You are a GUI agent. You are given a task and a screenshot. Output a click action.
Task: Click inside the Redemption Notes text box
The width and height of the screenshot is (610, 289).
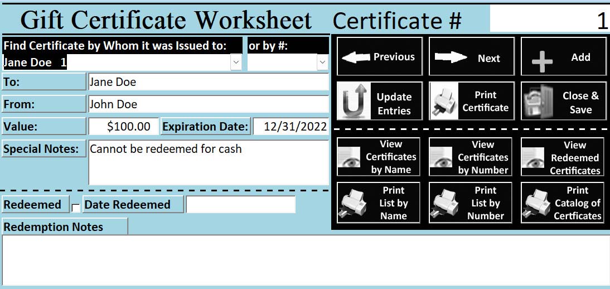click(304, 259)
